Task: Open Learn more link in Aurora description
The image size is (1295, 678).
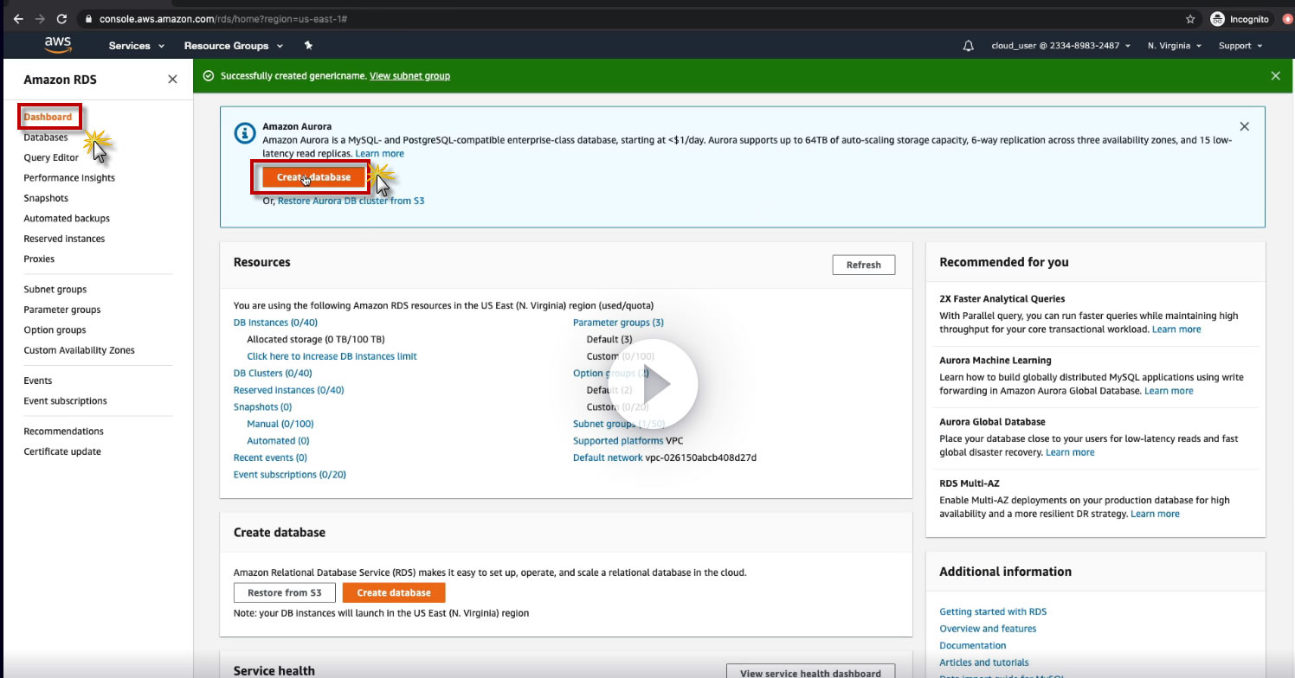Action: point(379,153)
